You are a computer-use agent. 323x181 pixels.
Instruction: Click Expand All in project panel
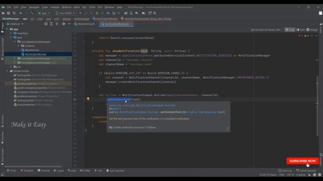51,24
